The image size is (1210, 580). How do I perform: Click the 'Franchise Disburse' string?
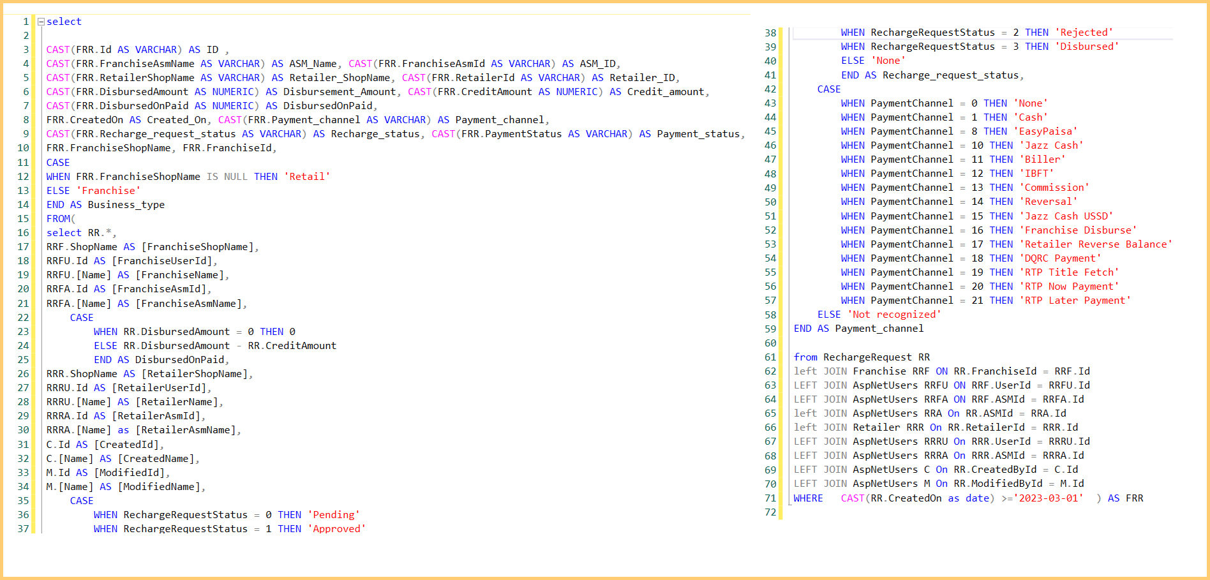tap(1077, 230)
